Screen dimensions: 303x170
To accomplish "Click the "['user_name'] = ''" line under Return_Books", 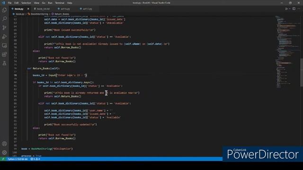I will (78, 110).
